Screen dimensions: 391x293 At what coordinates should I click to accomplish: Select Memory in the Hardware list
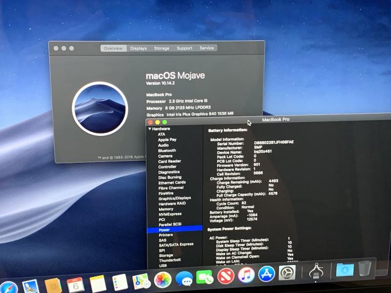[166, 209]
